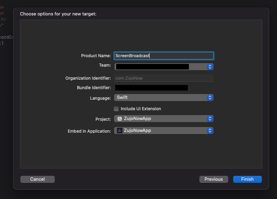Screen dimensions: 277x199
Task: Open the Team dropdown
Action: [x=164, y=67]
